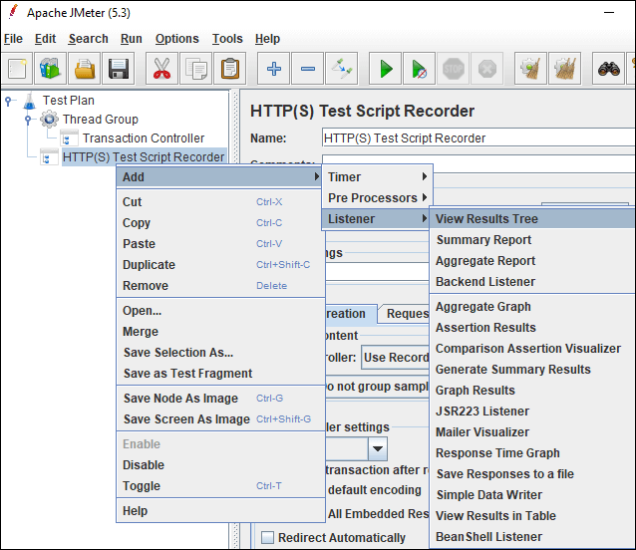Image resolution: width=636 pixels, height=550 pixels.
Task: Select View Results Tree listener
Action: coord(486,219)
